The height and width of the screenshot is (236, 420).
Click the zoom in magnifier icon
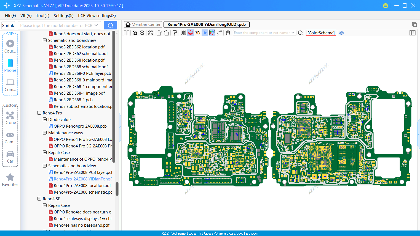pyautogui.click(x=135, y=33)
